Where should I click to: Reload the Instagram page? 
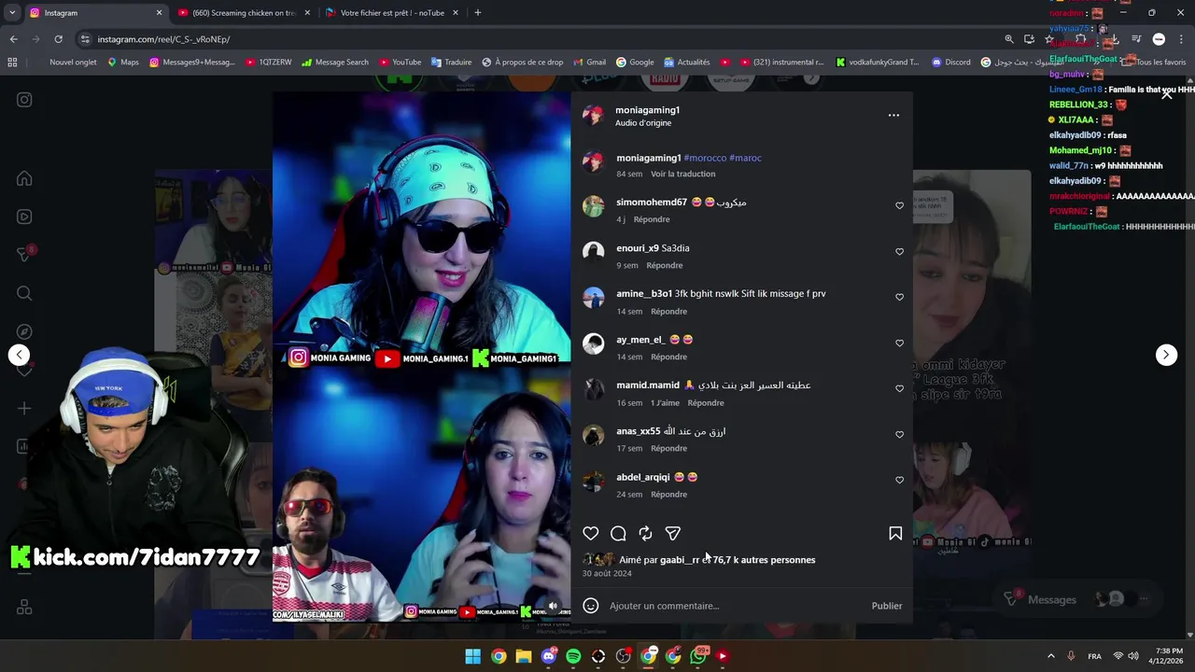[58, 39]
